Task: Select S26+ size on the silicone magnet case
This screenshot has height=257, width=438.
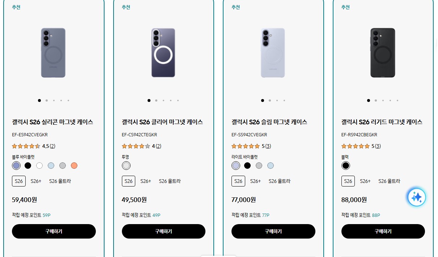Action: pos(36,181)
